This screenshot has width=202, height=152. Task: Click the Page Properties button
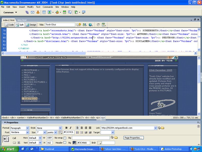(134, 138)
